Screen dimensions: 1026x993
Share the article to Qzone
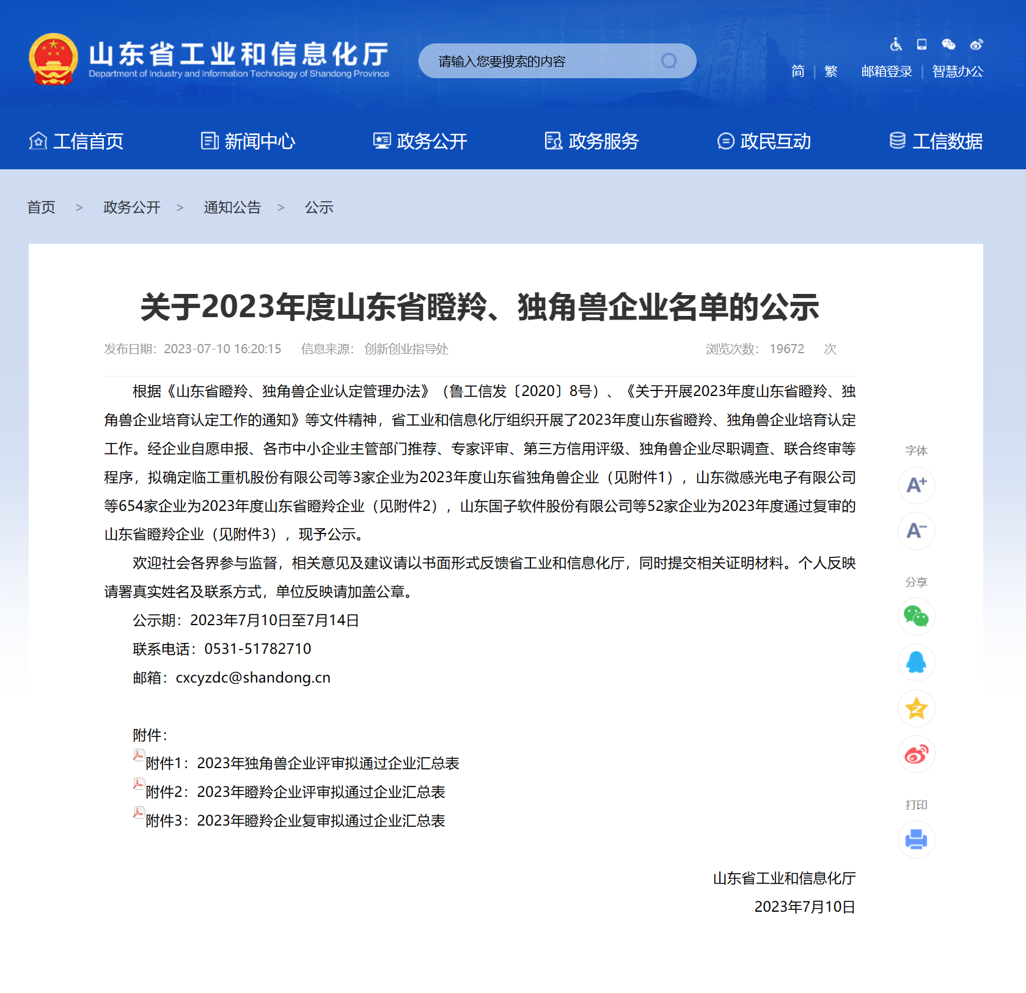(x=916, y=708)
